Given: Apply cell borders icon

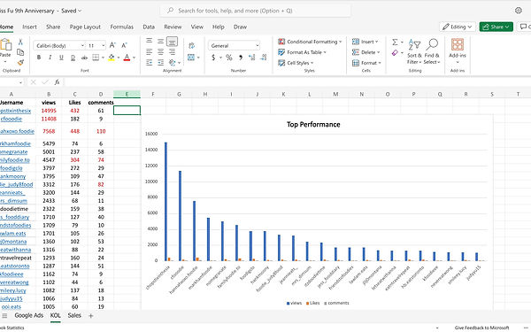Looking at the screenshot, I should (96, 58).
